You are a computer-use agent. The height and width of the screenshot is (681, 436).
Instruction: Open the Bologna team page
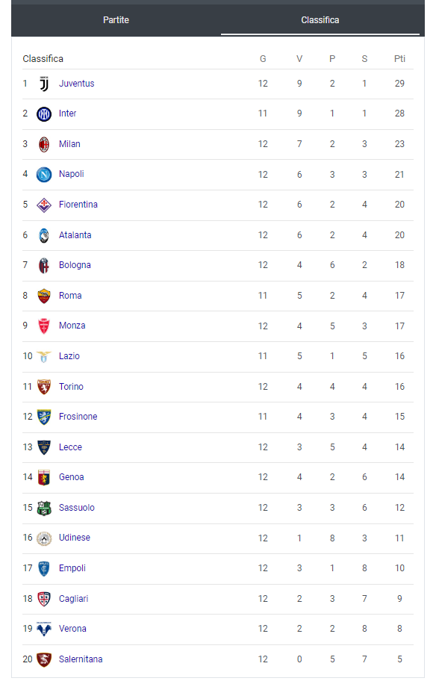75,265
